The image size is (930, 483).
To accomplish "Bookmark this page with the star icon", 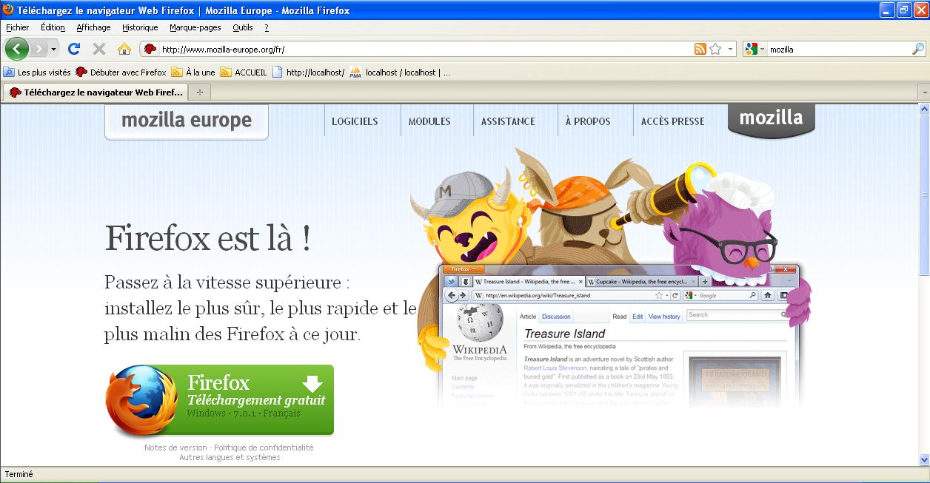I will pyautogui.click(x=715, y=49).
